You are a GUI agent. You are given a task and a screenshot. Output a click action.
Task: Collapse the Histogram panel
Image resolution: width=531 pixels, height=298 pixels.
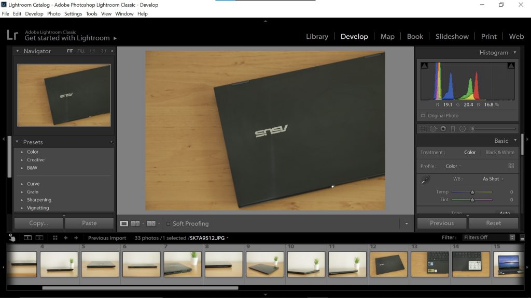tap(515, 52)
